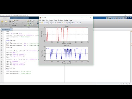The height and width of the screenshot is (99, 132).
Task: Click Print in the Editor ribbon
Action: [15, 25]
